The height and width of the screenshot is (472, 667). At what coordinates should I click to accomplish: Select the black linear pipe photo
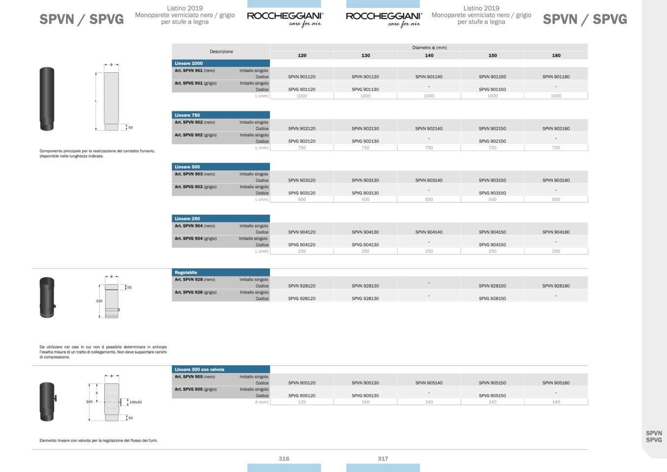click(x=47, y=99)
